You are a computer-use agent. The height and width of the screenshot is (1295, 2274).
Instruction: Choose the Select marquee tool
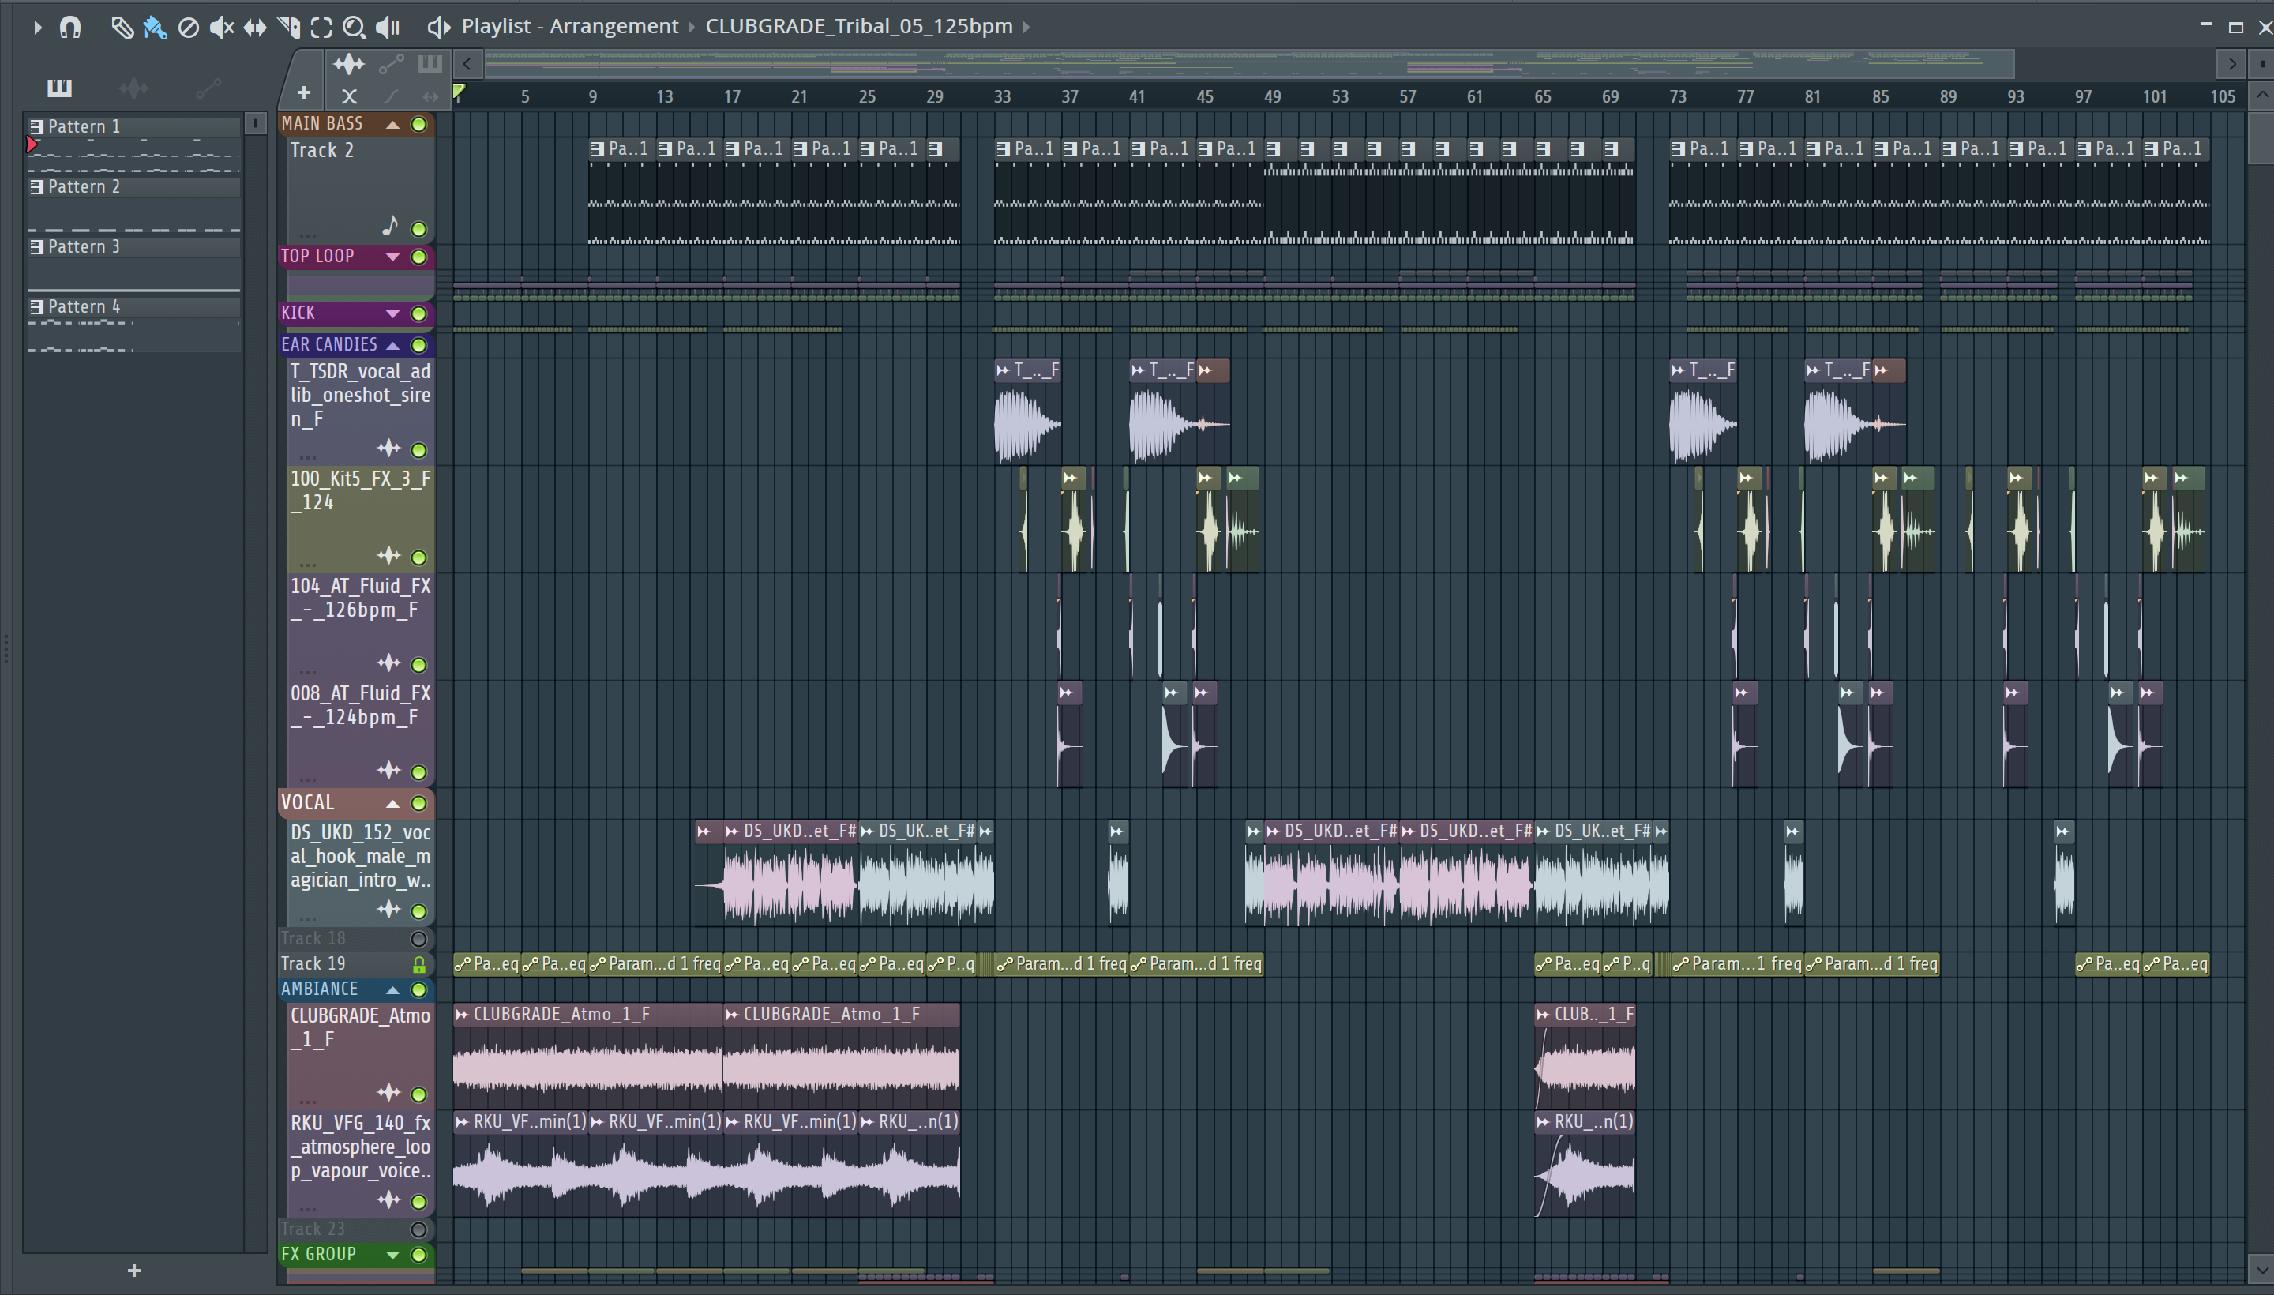(x=321, y=28)
